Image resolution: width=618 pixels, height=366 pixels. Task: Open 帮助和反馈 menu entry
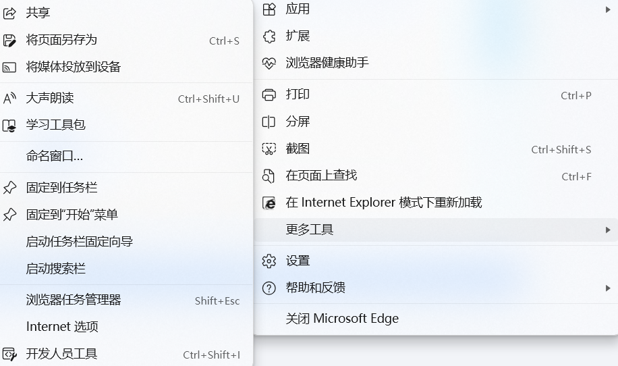click(x=436, y=288)
